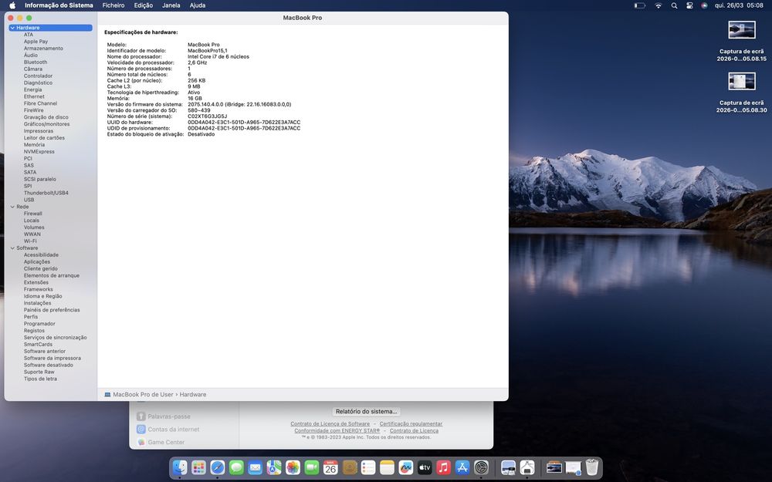Select Tipos de letra in sidebar
The image size is (772, 482).
(40, 379)
